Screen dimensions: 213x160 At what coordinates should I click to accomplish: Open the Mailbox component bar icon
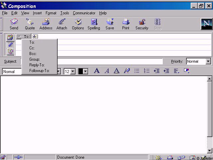(170, 158)
